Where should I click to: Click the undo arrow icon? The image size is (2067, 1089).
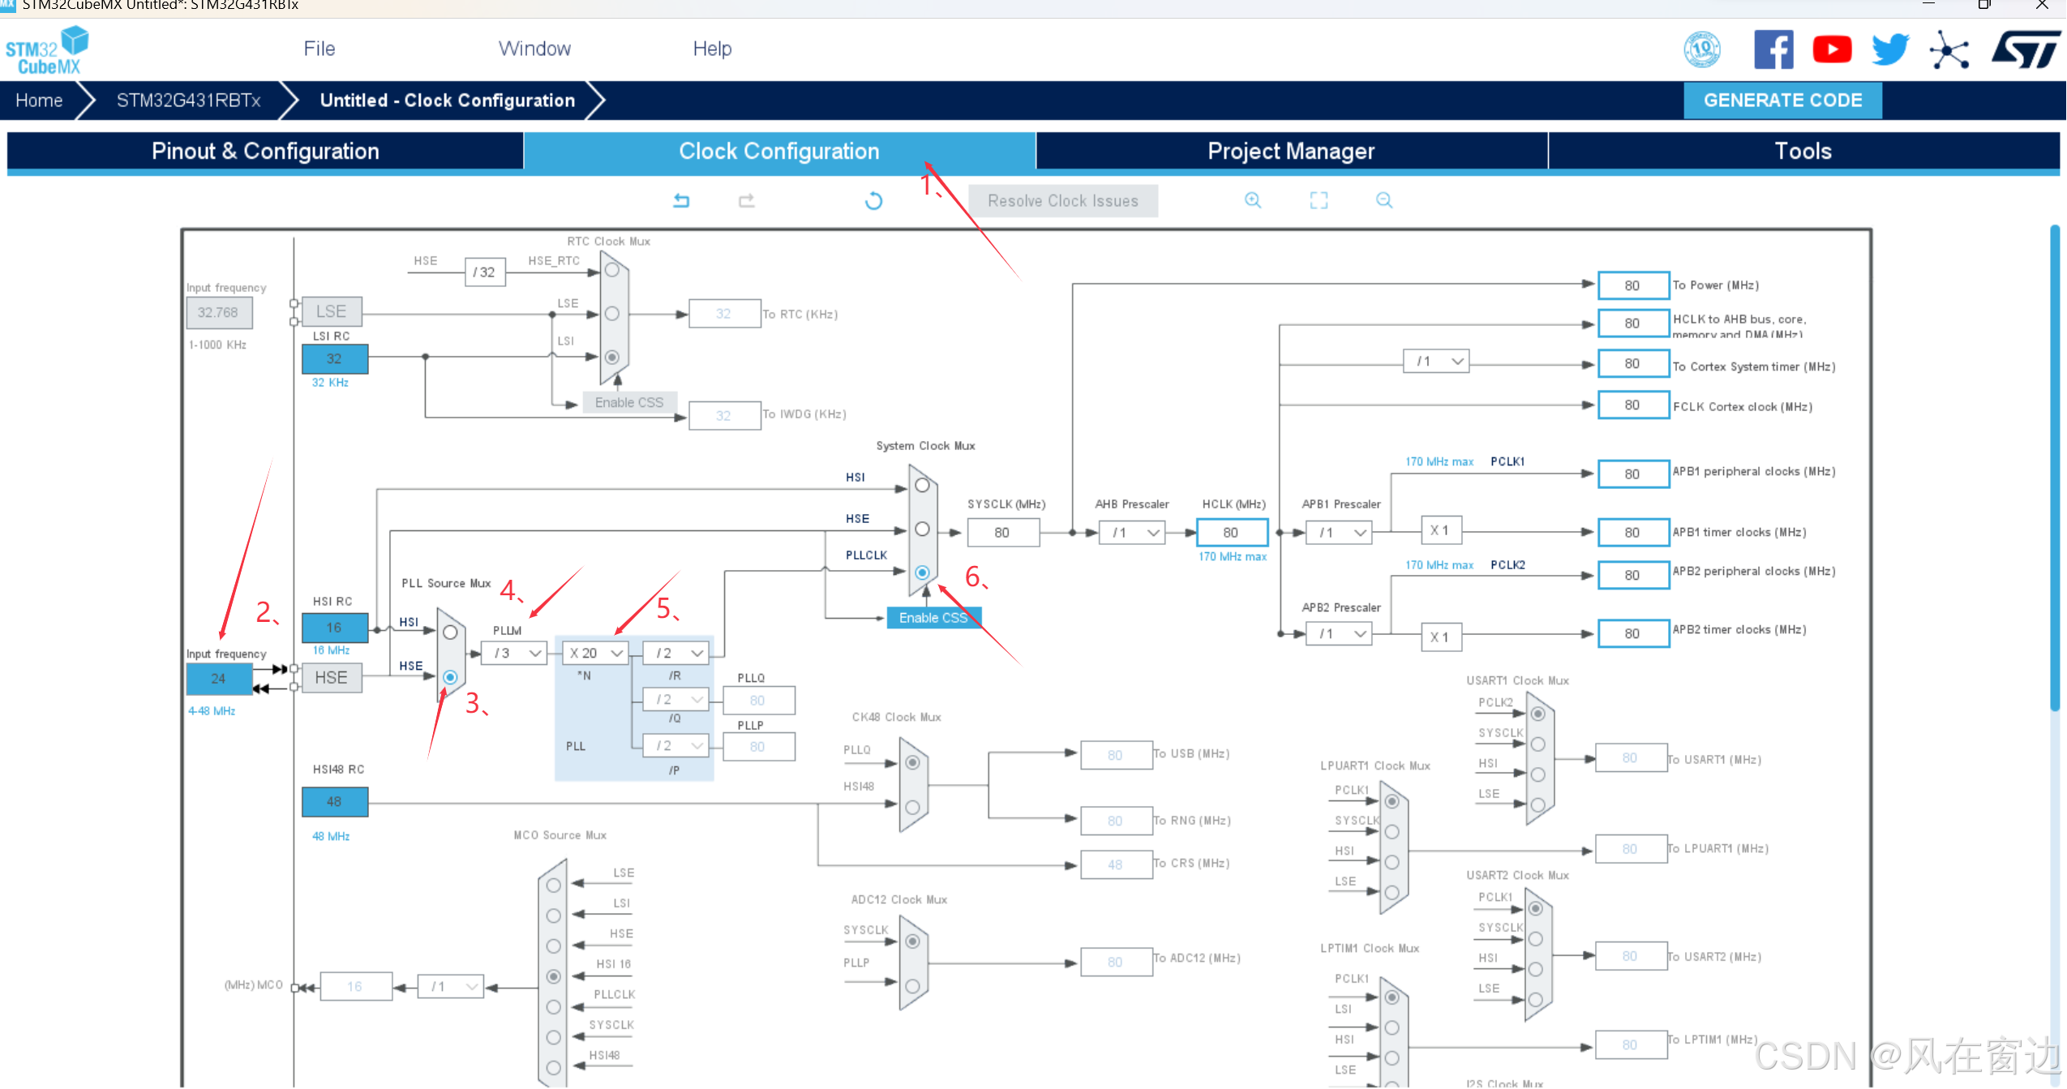click(x=681, y=200)
